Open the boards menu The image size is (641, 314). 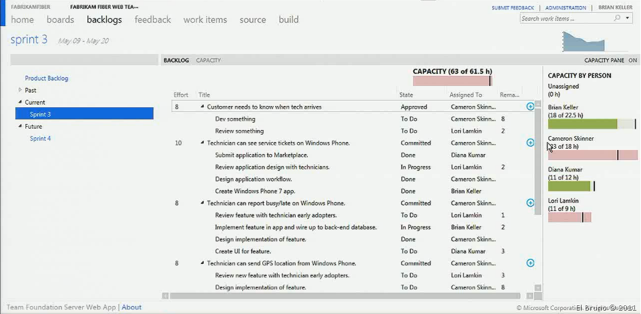click(x=60, y=20)
